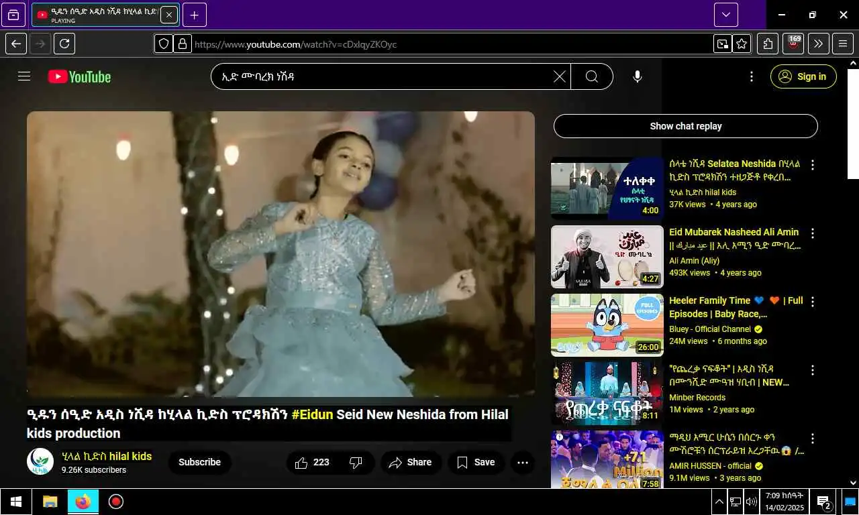List all tabs dropdown

coord(726,15)
